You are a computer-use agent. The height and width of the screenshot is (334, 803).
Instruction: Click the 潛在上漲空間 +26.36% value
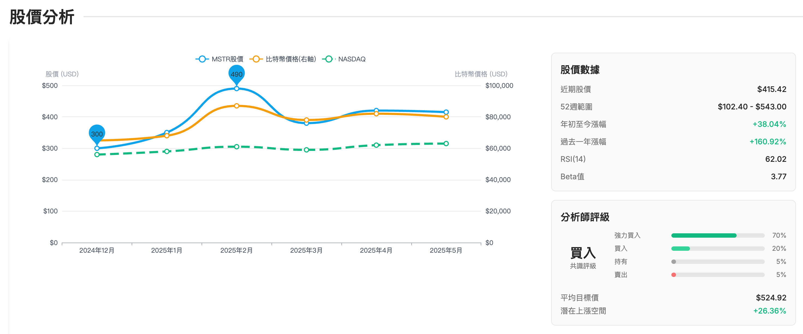[x=769, y=311]
